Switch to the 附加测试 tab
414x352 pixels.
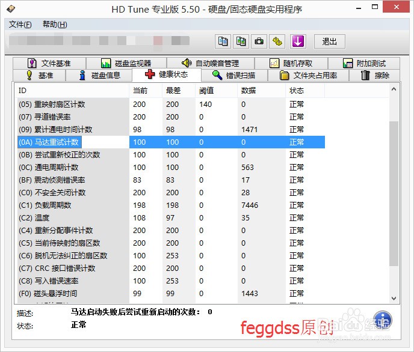coord(364,63)
